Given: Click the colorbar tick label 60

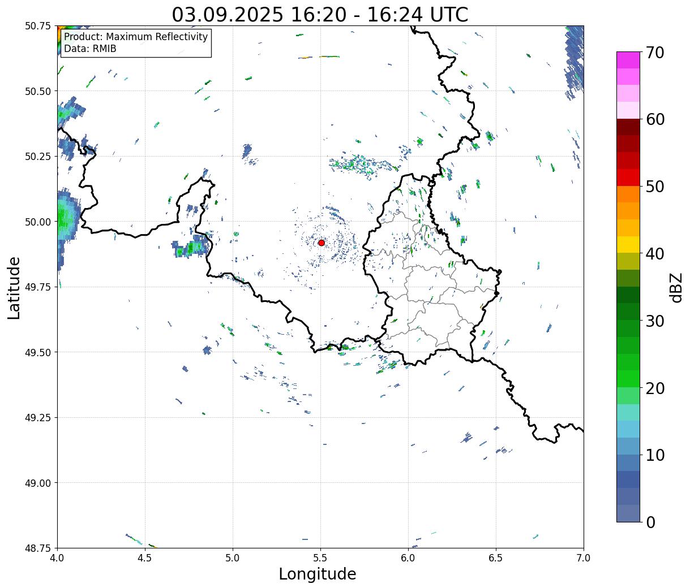Looking at the screenshot, I should click(x=655, y=119).
